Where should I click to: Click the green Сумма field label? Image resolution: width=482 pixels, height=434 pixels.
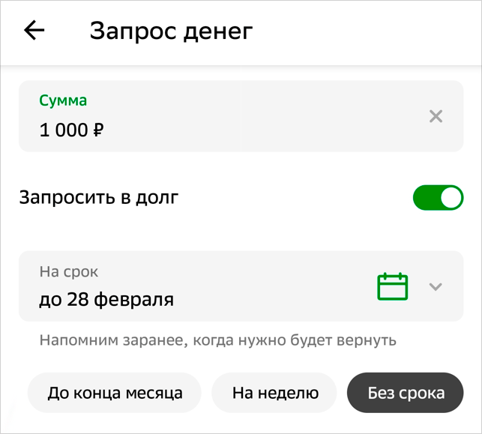[x=63, y=100]
